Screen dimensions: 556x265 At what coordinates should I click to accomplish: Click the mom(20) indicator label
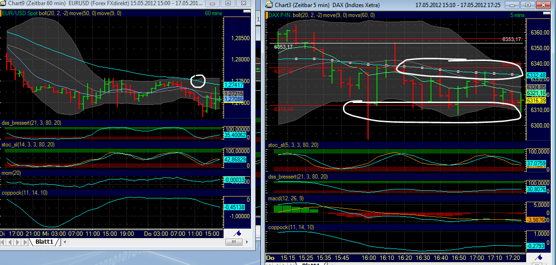pyautogui.click(x=12, y=173)
